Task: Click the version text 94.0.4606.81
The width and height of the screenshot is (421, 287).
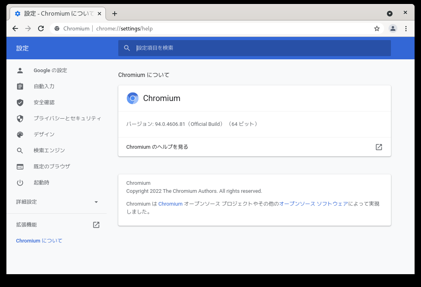Action: (x=170, y=124)
